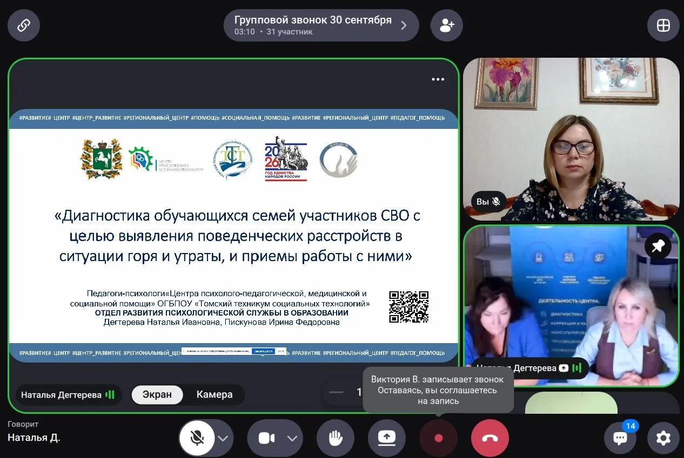Switch the video grid layout

click(x=663, y=25)
